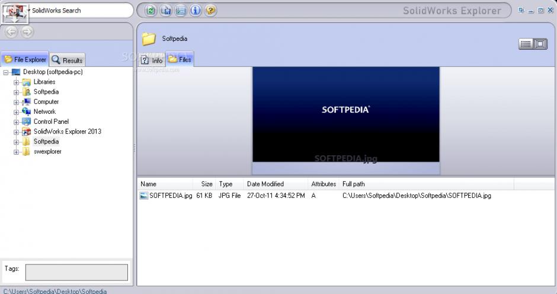Click the blue Info (i) toolbar icon
This screenshot has width=557, height=294.
point(196,10)
